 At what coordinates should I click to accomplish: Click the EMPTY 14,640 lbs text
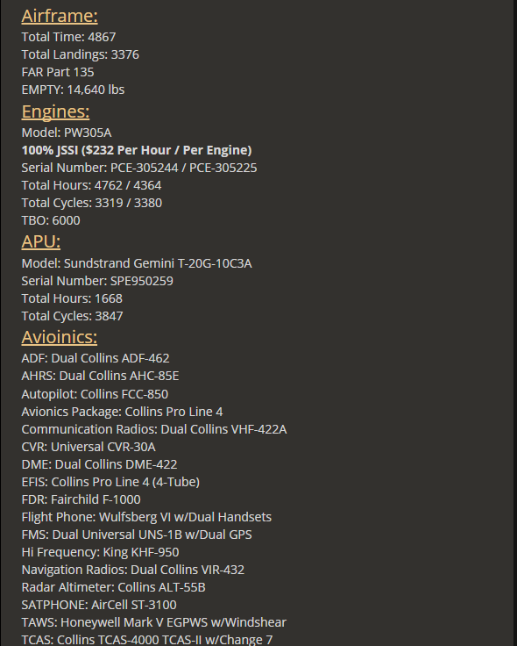73,90
